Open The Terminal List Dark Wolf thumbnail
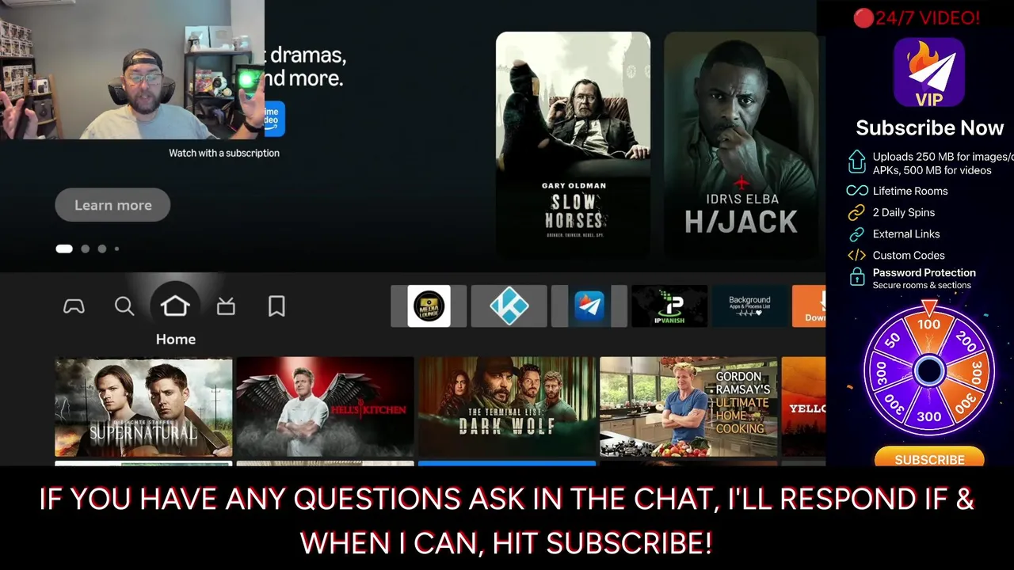1014x570 pixels. pyautogui.click(x=507, y=407)
